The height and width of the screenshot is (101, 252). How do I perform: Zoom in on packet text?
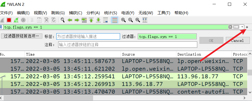[123, 20]
